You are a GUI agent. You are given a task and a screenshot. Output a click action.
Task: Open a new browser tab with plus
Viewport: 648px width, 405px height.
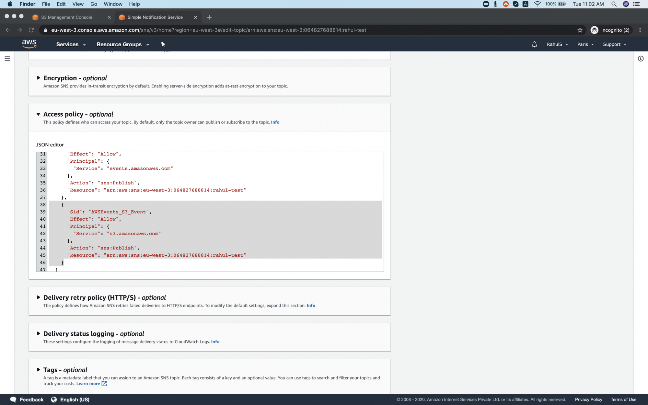point(209,17)
